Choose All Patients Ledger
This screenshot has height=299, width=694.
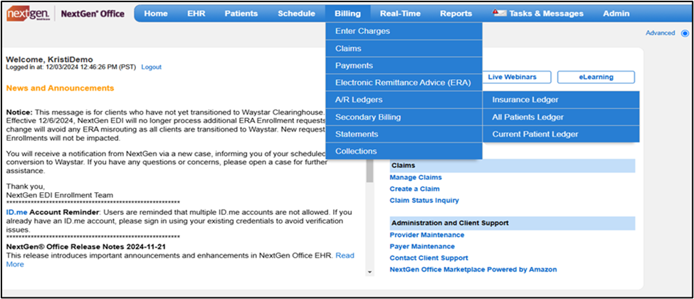tap(561, 117)
